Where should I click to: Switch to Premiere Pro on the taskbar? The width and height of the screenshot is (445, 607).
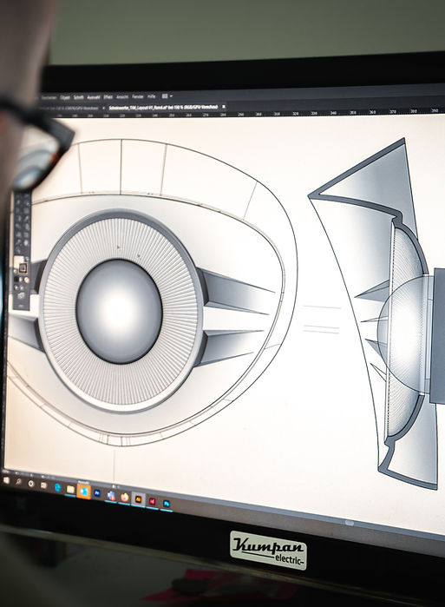coord(97,493)
